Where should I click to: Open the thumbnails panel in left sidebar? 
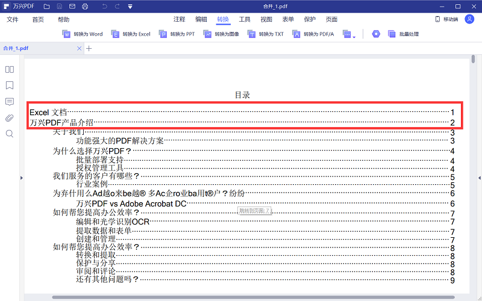pos(10,69)
